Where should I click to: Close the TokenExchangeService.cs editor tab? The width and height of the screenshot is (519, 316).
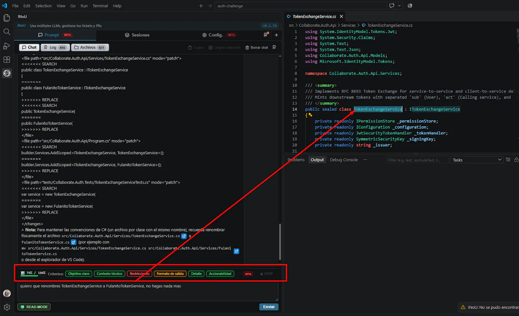pos(341,17)
